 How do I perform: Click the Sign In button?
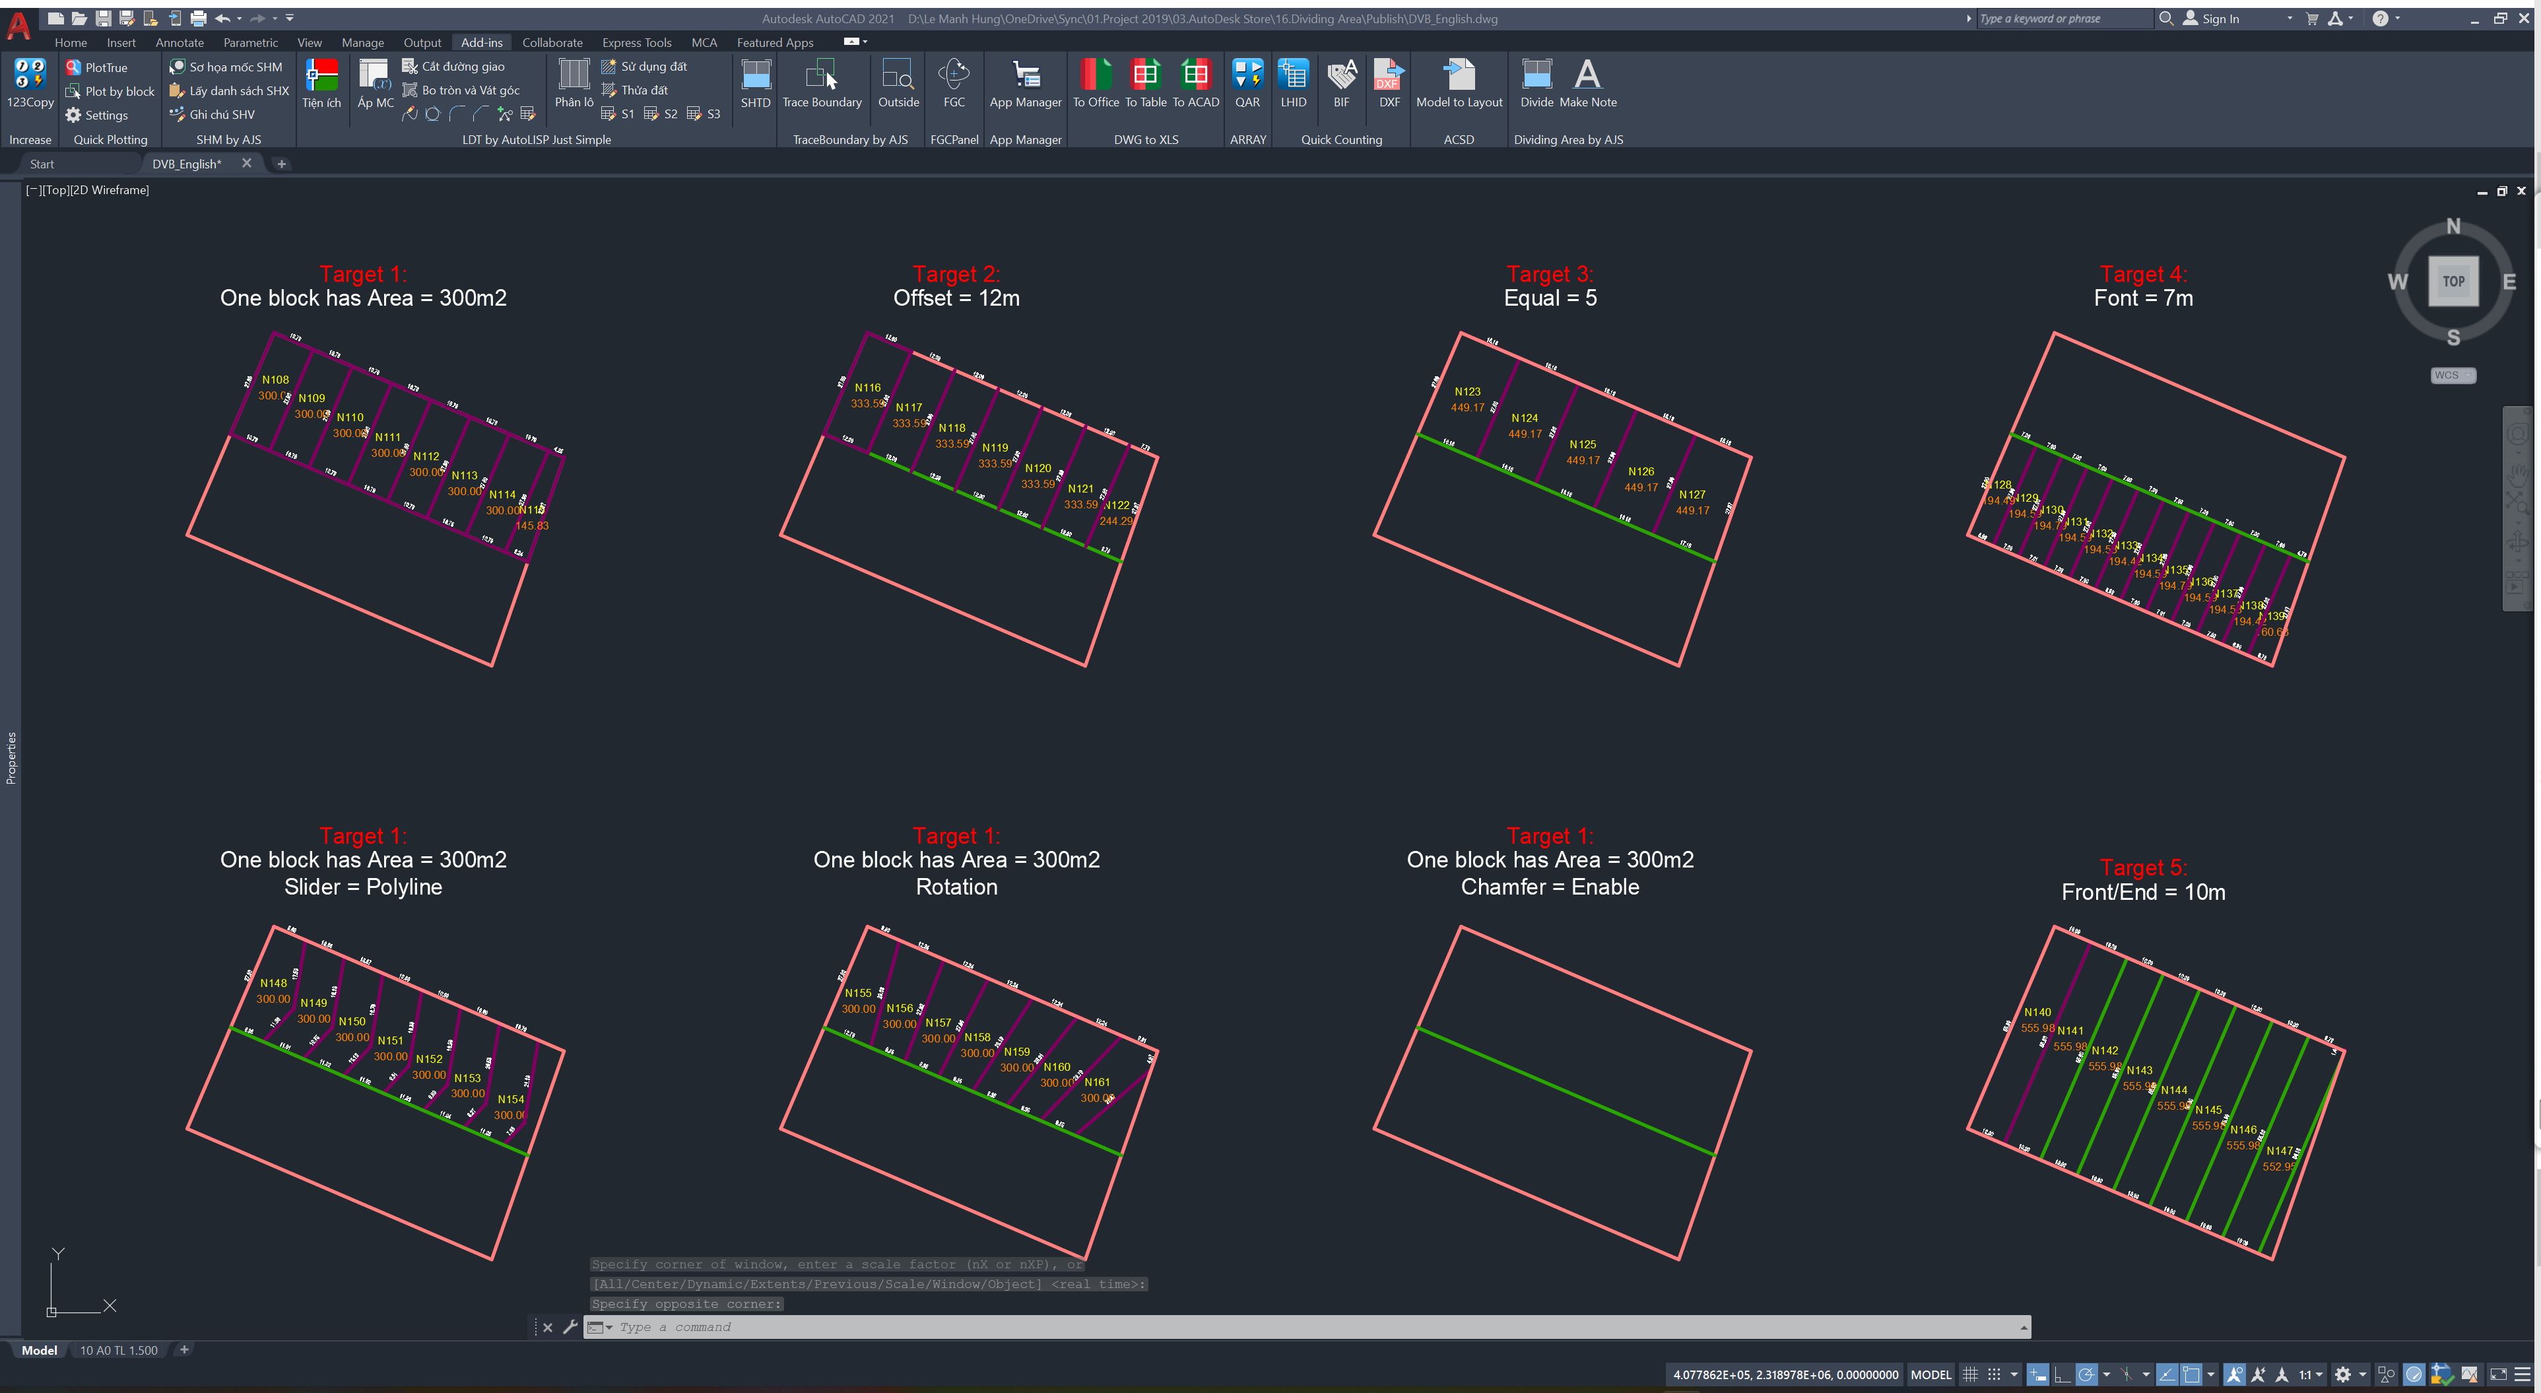(2220, 18)
